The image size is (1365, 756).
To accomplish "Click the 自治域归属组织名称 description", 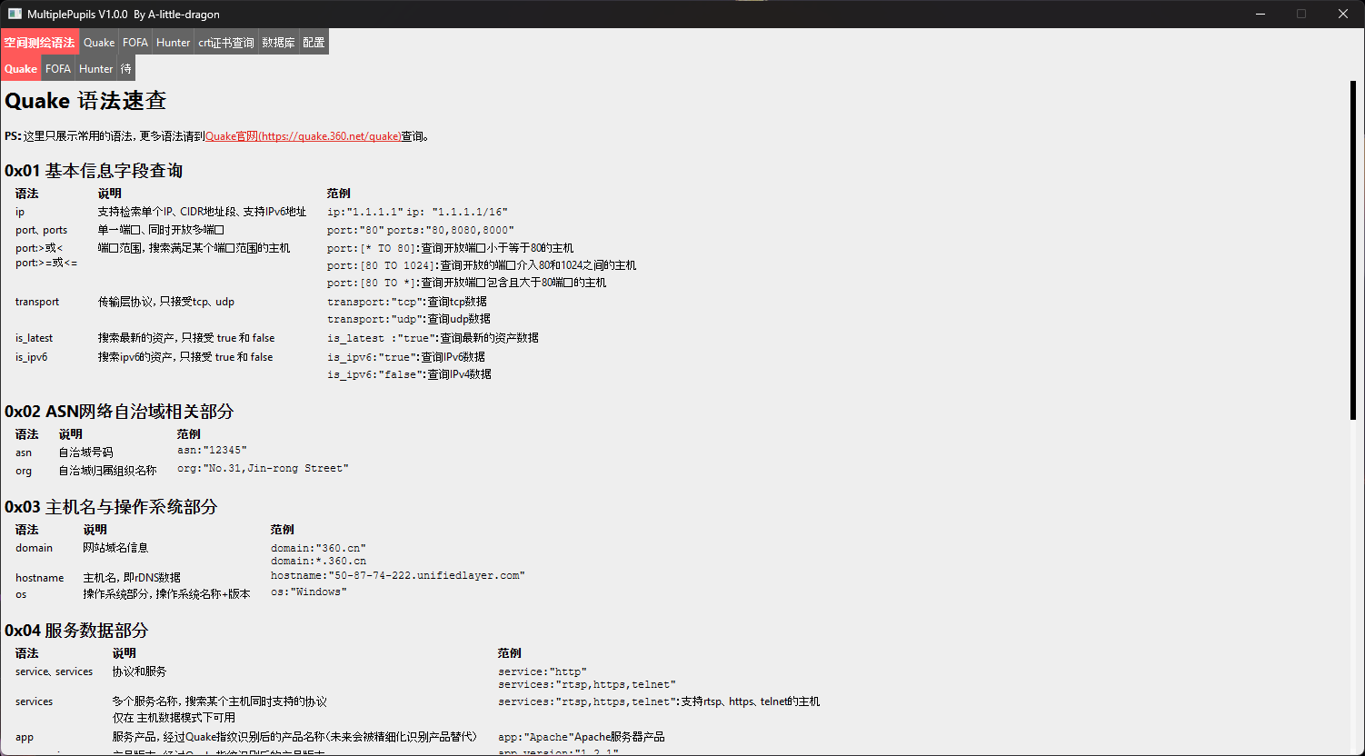I will click(x=108, y=471).
